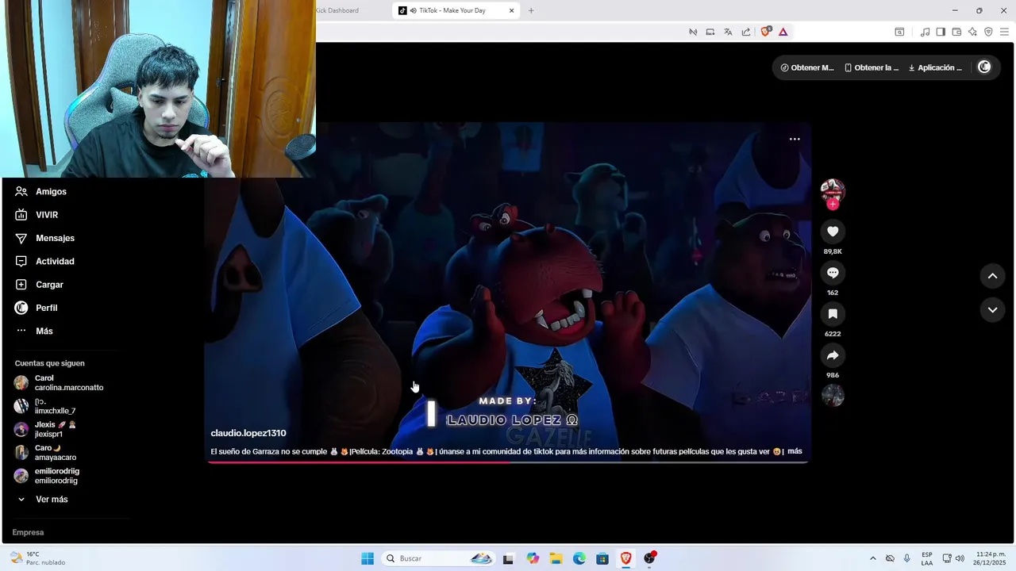Open the volume control in system tray
The height and width of the screenshot is (571, 1016).
pos(960,558)
